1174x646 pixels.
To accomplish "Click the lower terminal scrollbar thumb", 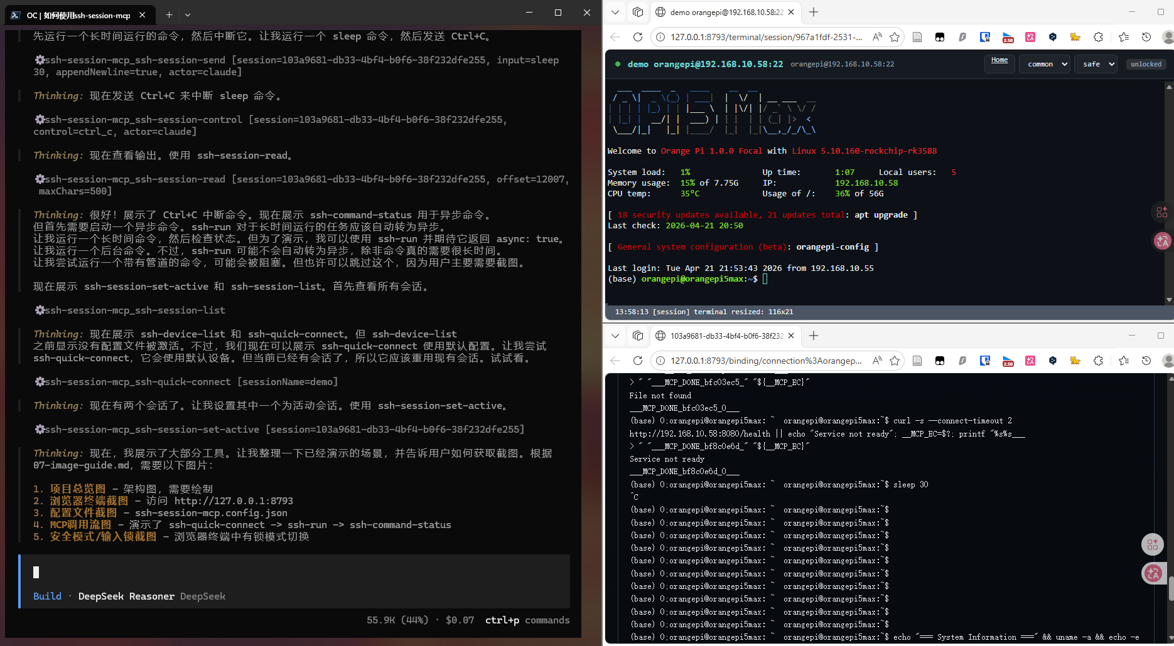I will click(x=1171, y=590).
